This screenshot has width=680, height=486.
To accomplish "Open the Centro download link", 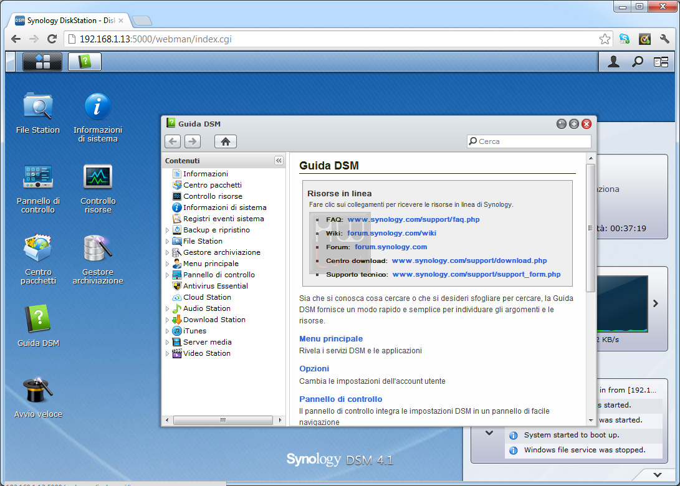I will [x=469, y=261].
